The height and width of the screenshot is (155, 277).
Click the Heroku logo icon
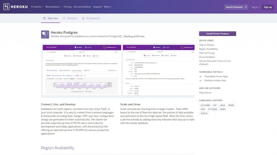click(6, 7)
